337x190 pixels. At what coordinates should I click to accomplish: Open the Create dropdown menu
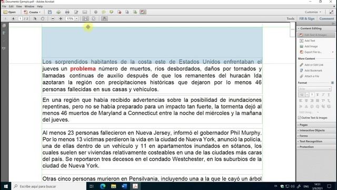[32, 12]
